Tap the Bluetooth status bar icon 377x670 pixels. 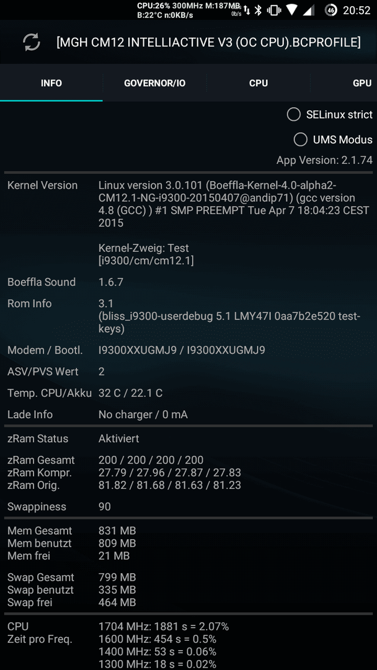pos(258,11)
